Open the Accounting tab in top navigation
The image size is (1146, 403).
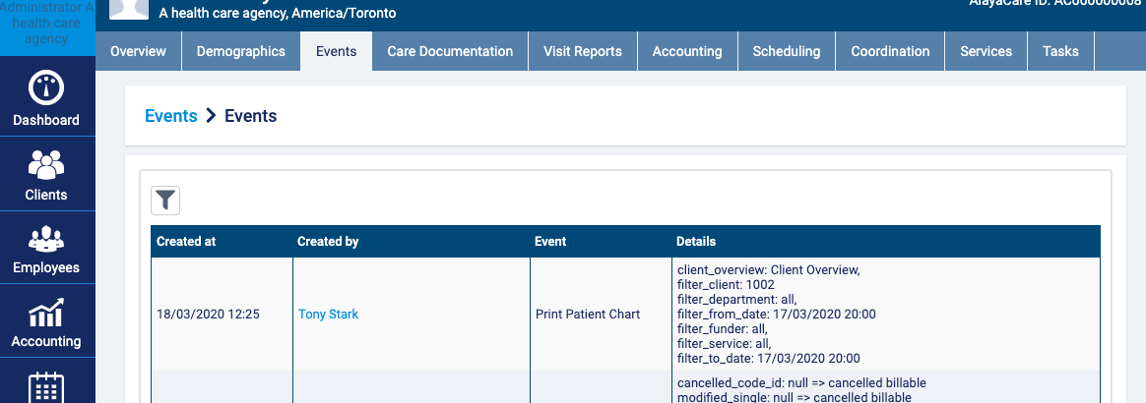click(687, 51)
